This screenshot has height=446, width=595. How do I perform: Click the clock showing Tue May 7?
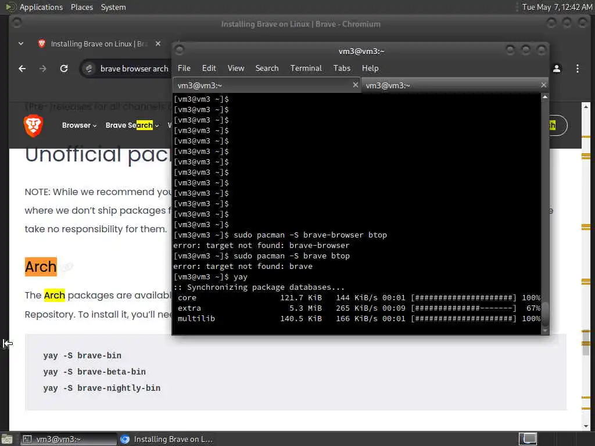(x=557, y=7)
